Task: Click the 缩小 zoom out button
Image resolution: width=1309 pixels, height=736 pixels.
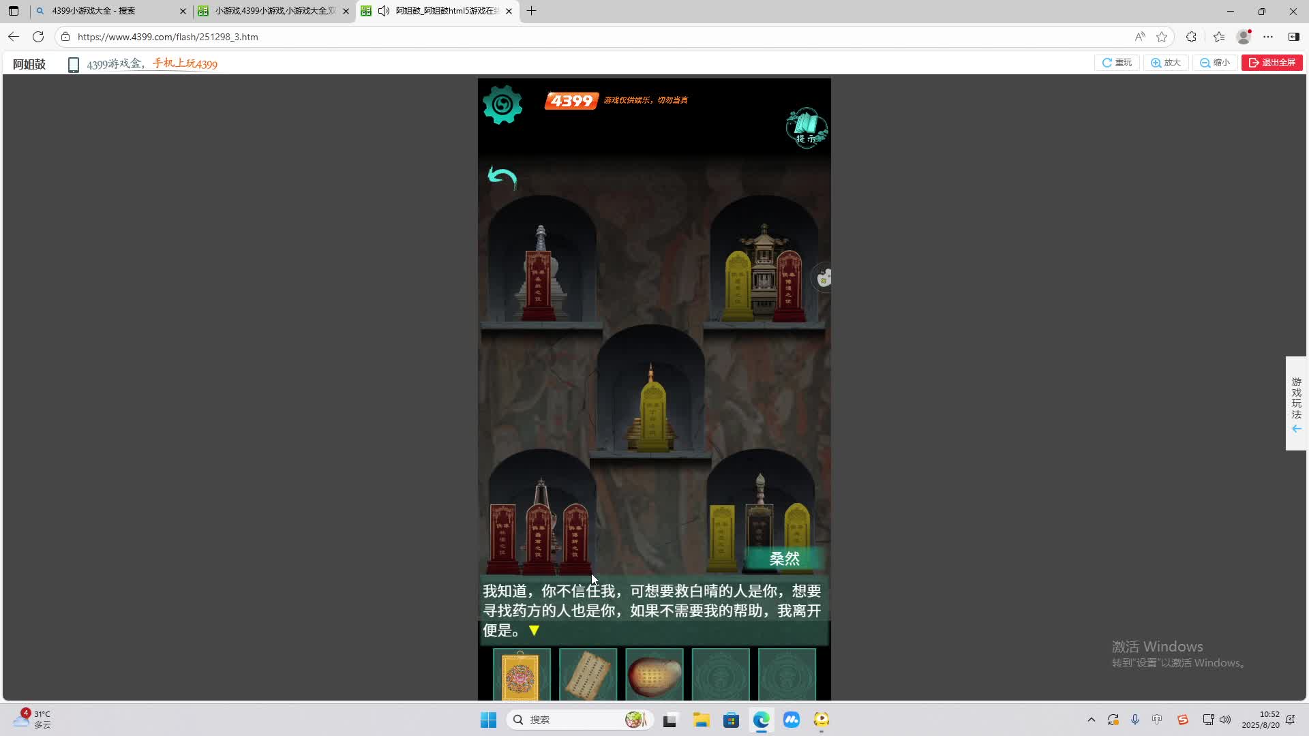Action: (1215, 63)
